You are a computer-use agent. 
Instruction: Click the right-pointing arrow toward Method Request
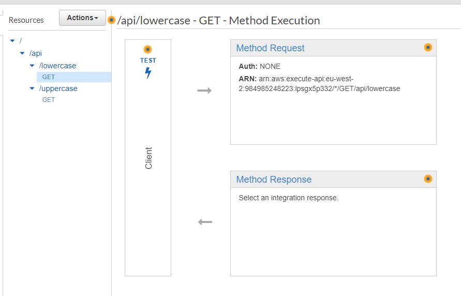pyautogui.click(x=205, y=91)
